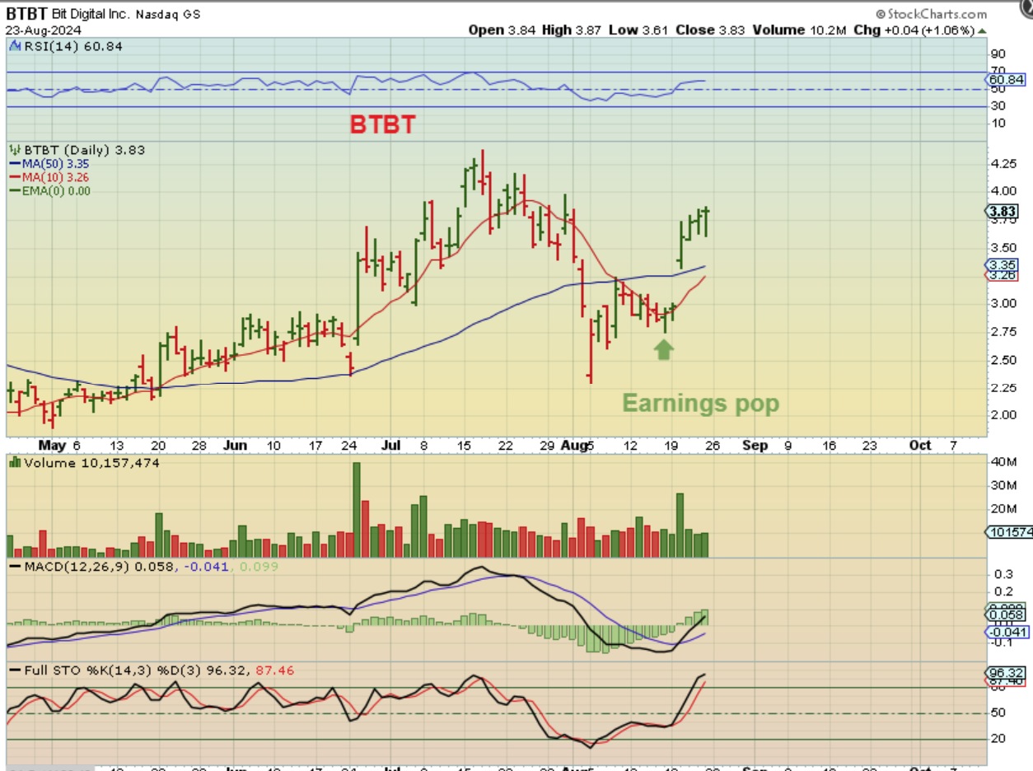Click the 2.00 price axis label
Screen dimensions: 1033x771
click(x=1002, y=415)
